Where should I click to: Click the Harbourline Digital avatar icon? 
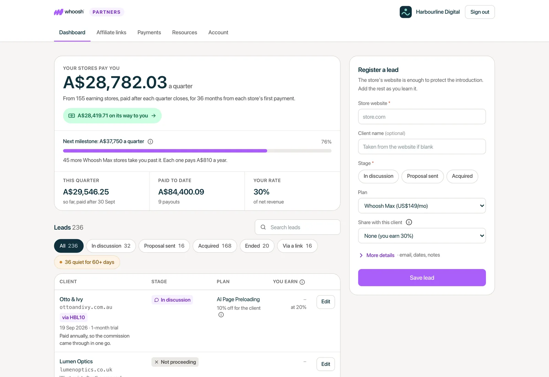[406, 12]
